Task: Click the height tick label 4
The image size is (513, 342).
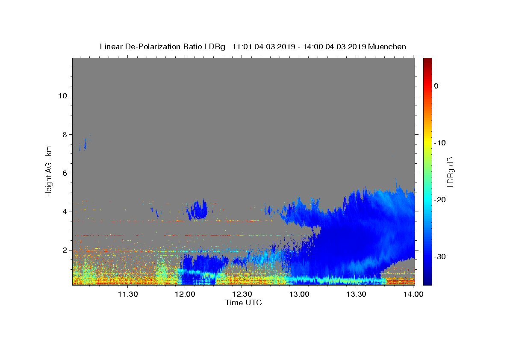Action: [x=65, y=212]
